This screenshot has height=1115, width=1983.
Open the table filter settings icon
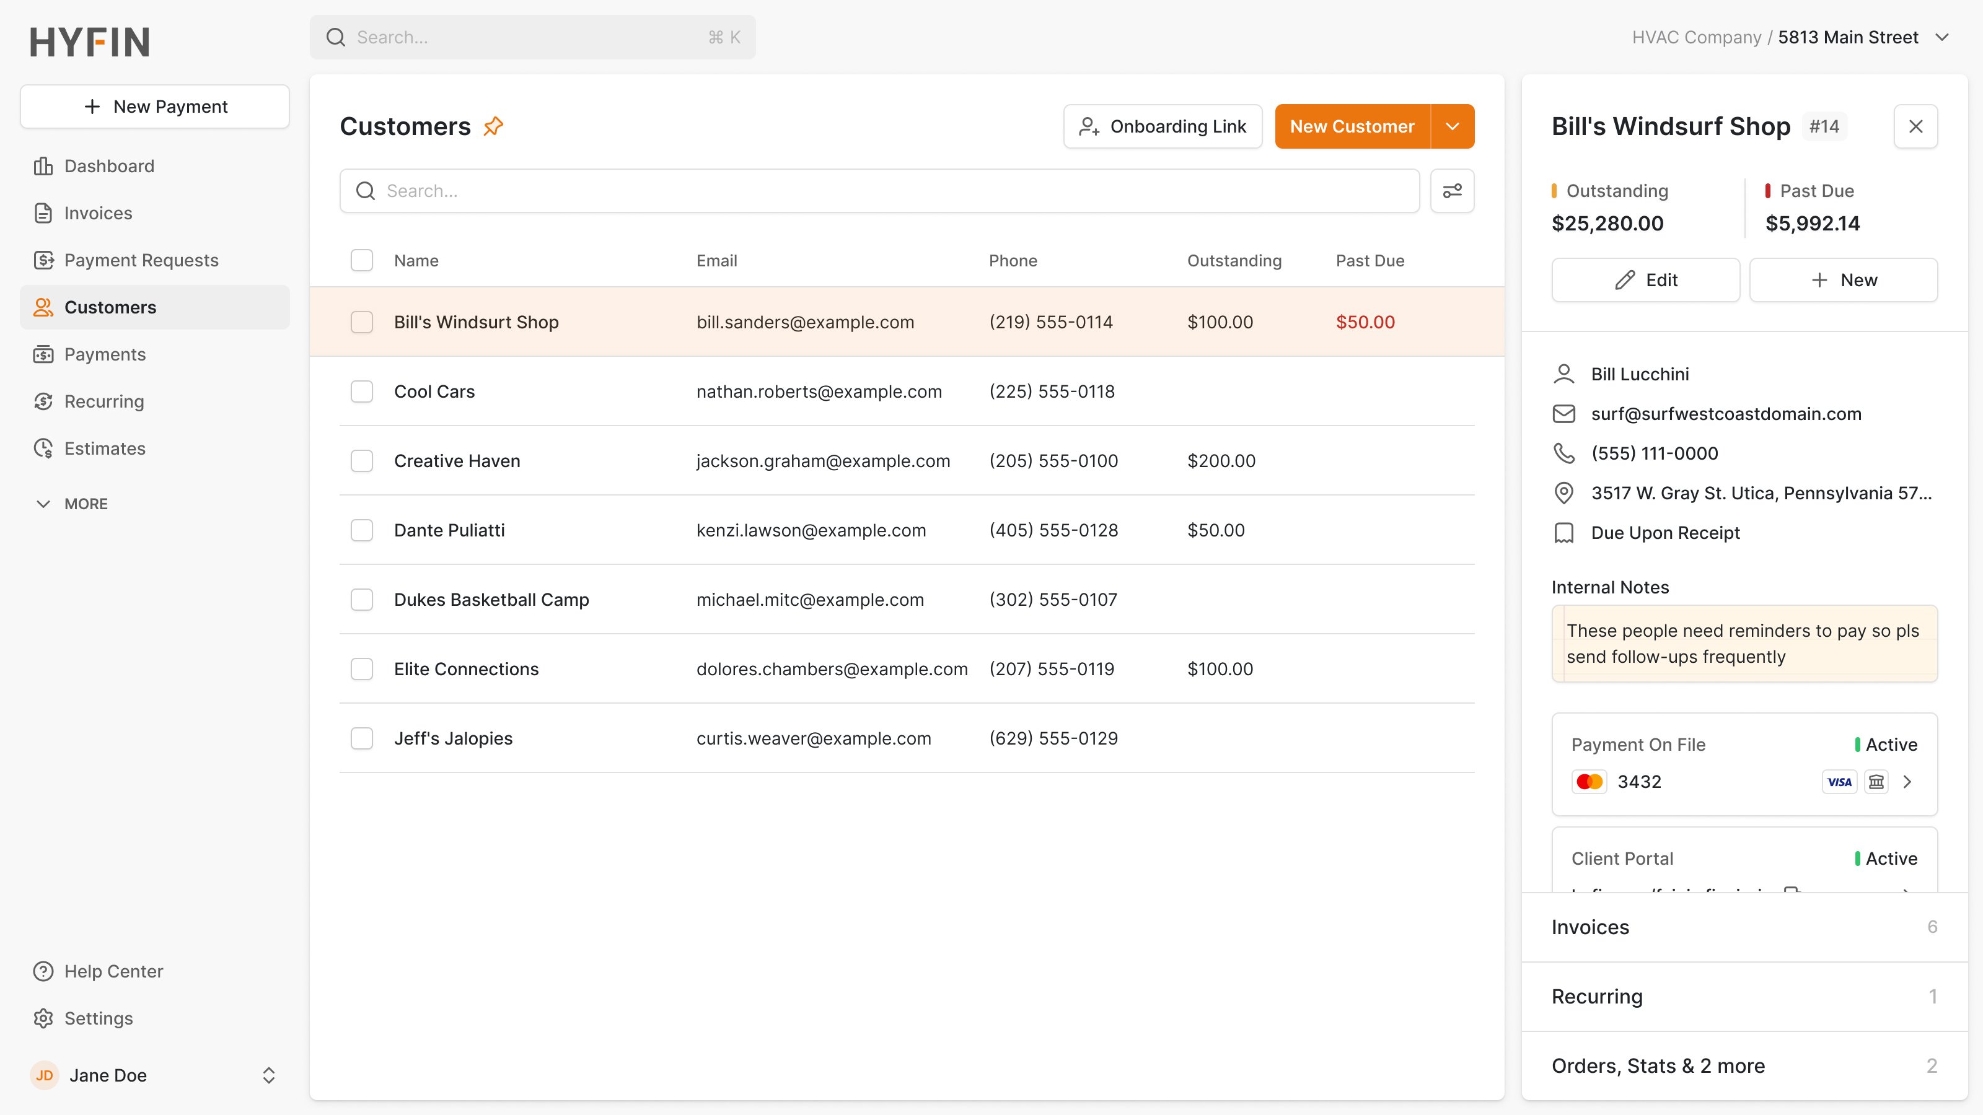[1452, 191]
